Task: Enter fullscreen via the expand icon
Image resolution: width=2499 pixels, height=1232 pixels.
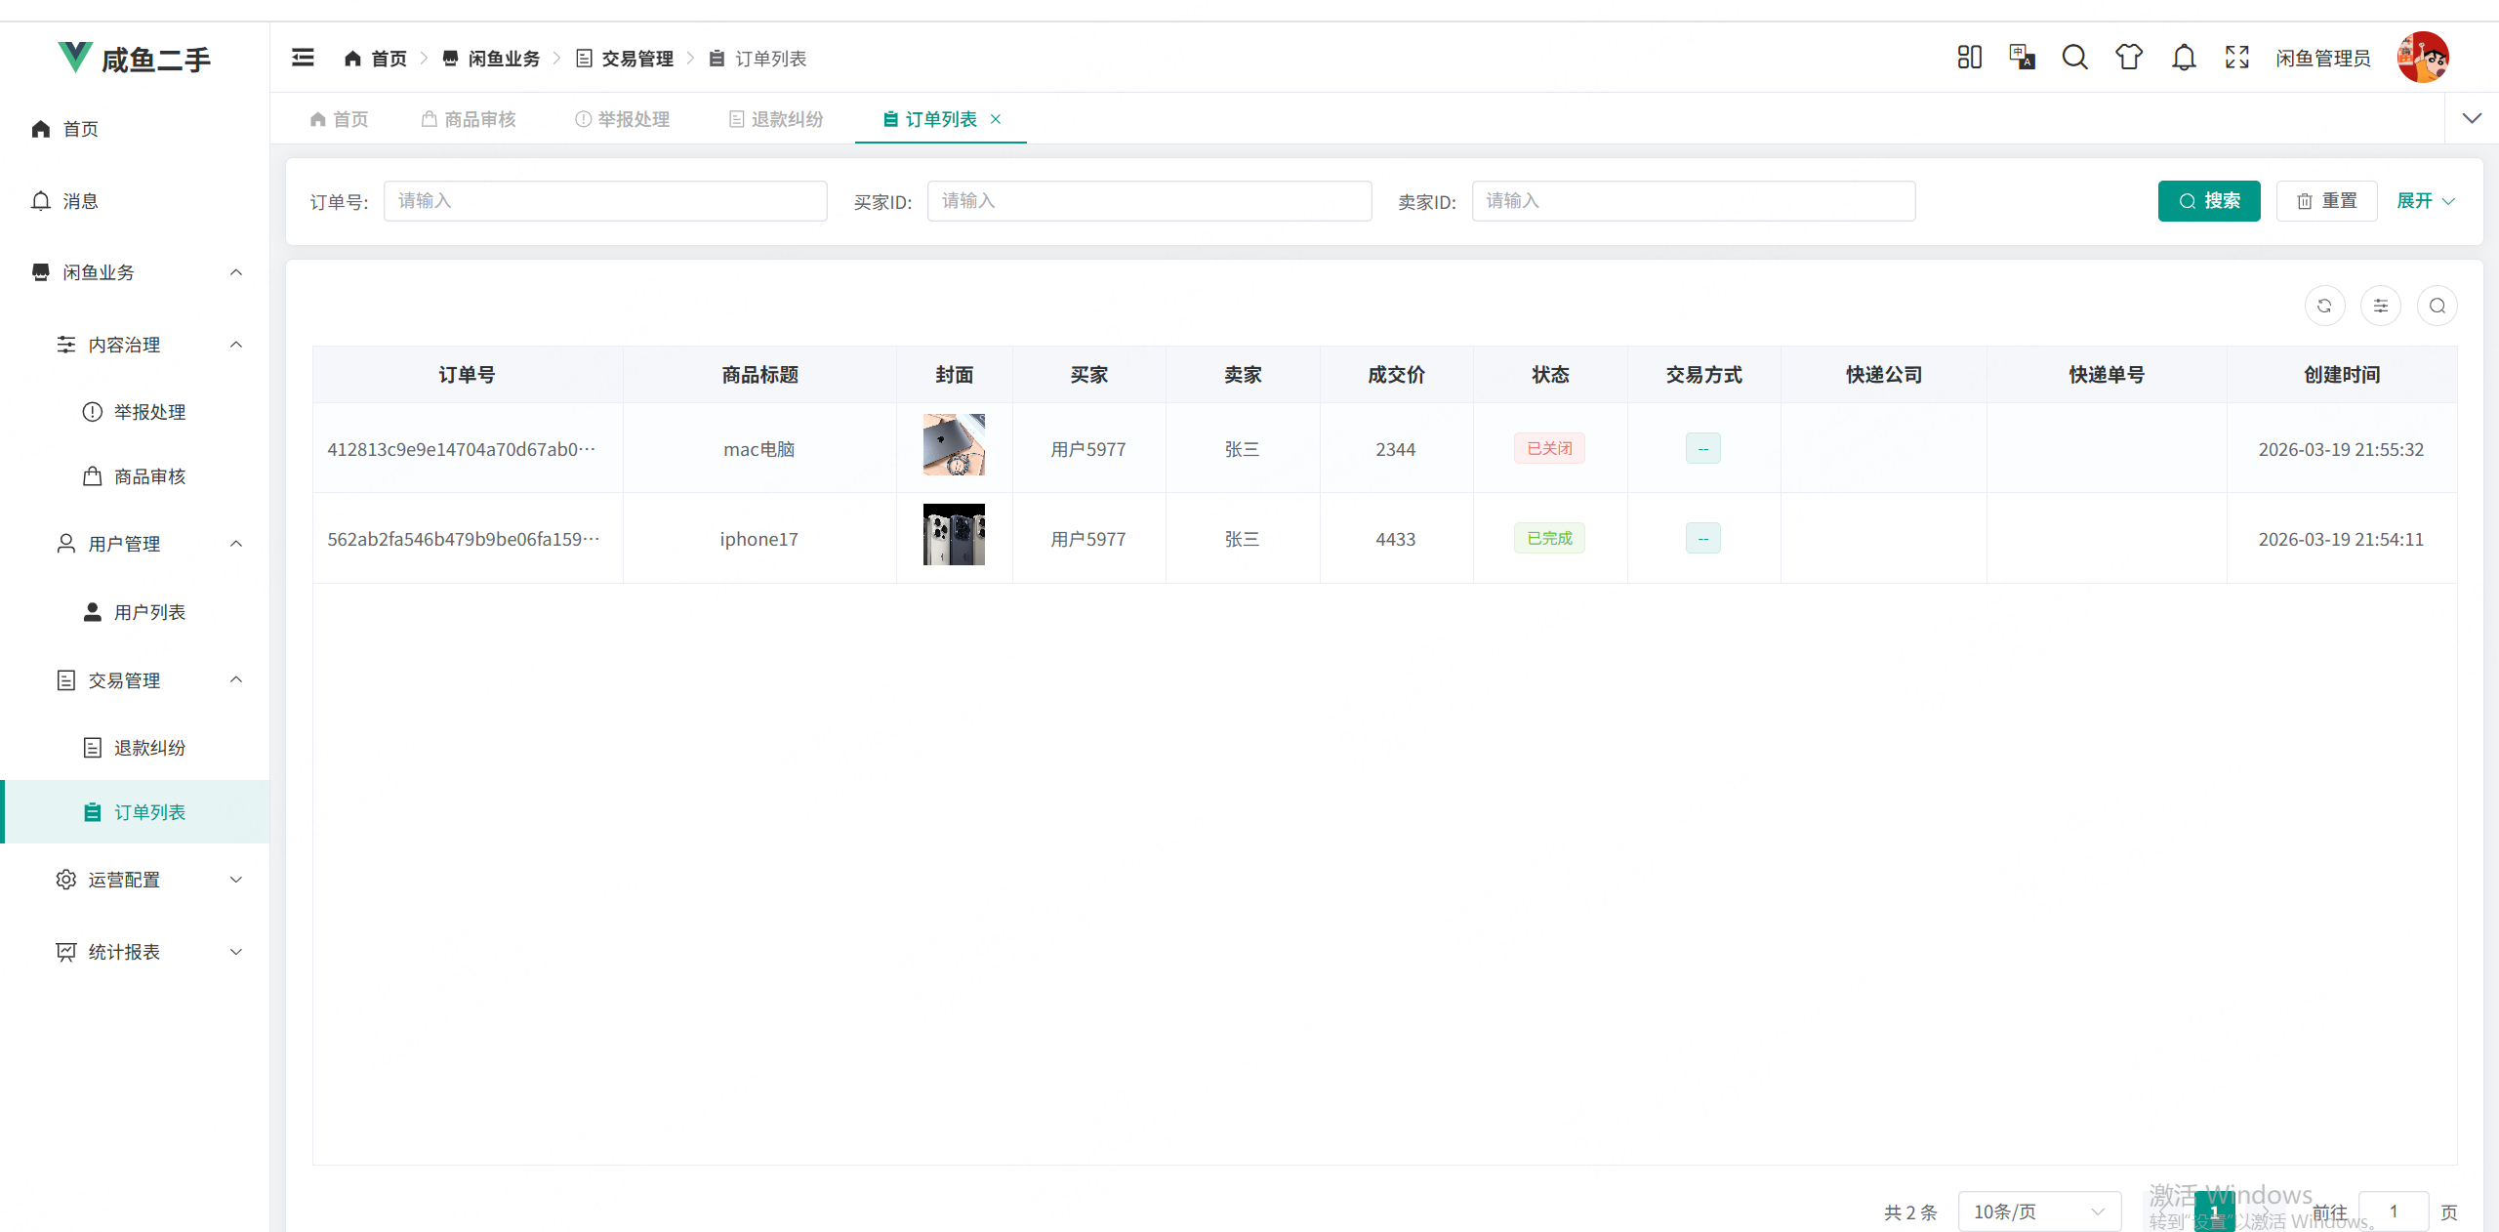Action: (2236, 57)
